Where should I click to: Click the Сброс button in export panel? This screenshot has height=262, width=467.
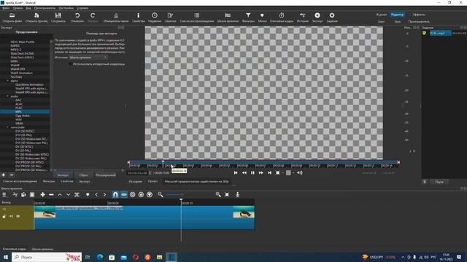pos(84,175)
